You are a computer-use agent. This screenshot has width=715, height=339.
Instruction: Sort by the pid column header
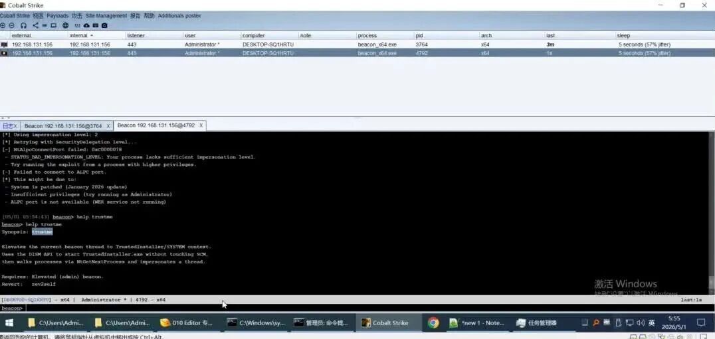coord(447,36)
